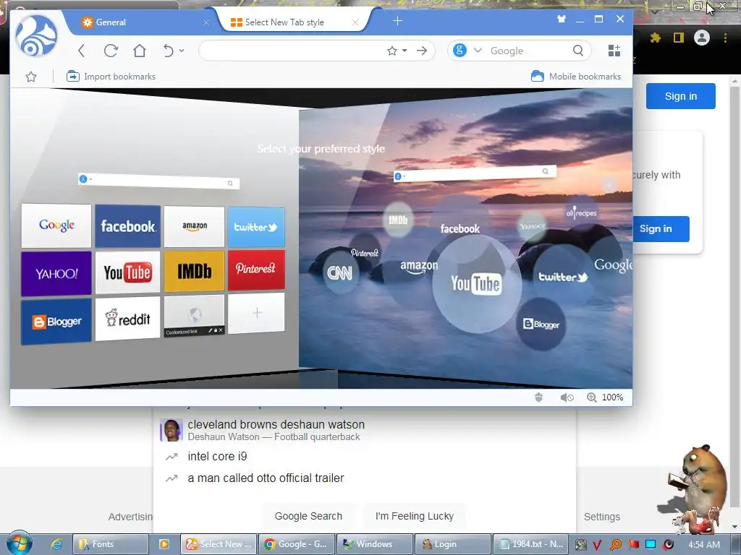This screenshot has height=555, width=741.
Task: Click the Google tile in classic style
Action: (x=56, y=225)
